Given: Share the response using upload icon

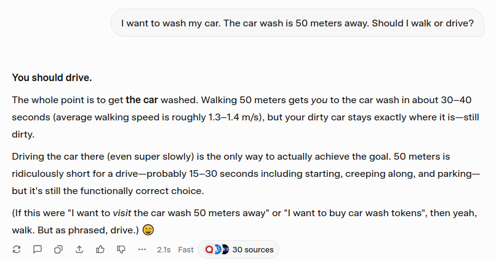Looking at the screenshot, I should tap(79, 249).
